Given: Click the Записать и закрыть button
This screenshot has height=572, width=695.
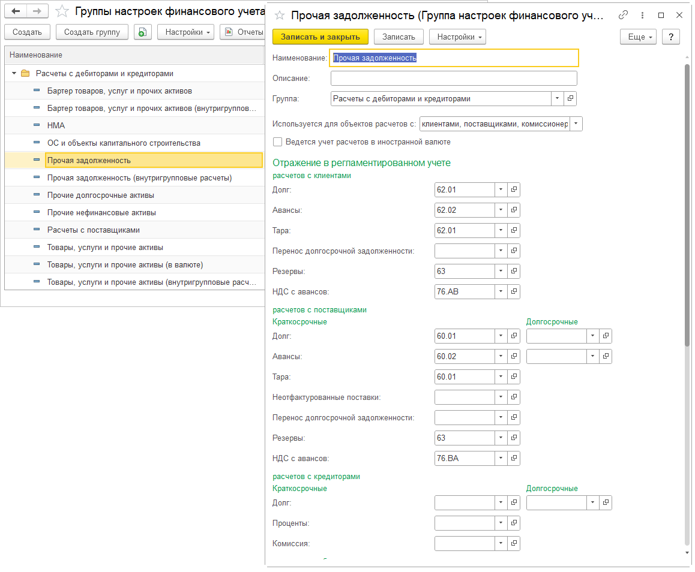Looking at the screenshot, I should [320, 37].
